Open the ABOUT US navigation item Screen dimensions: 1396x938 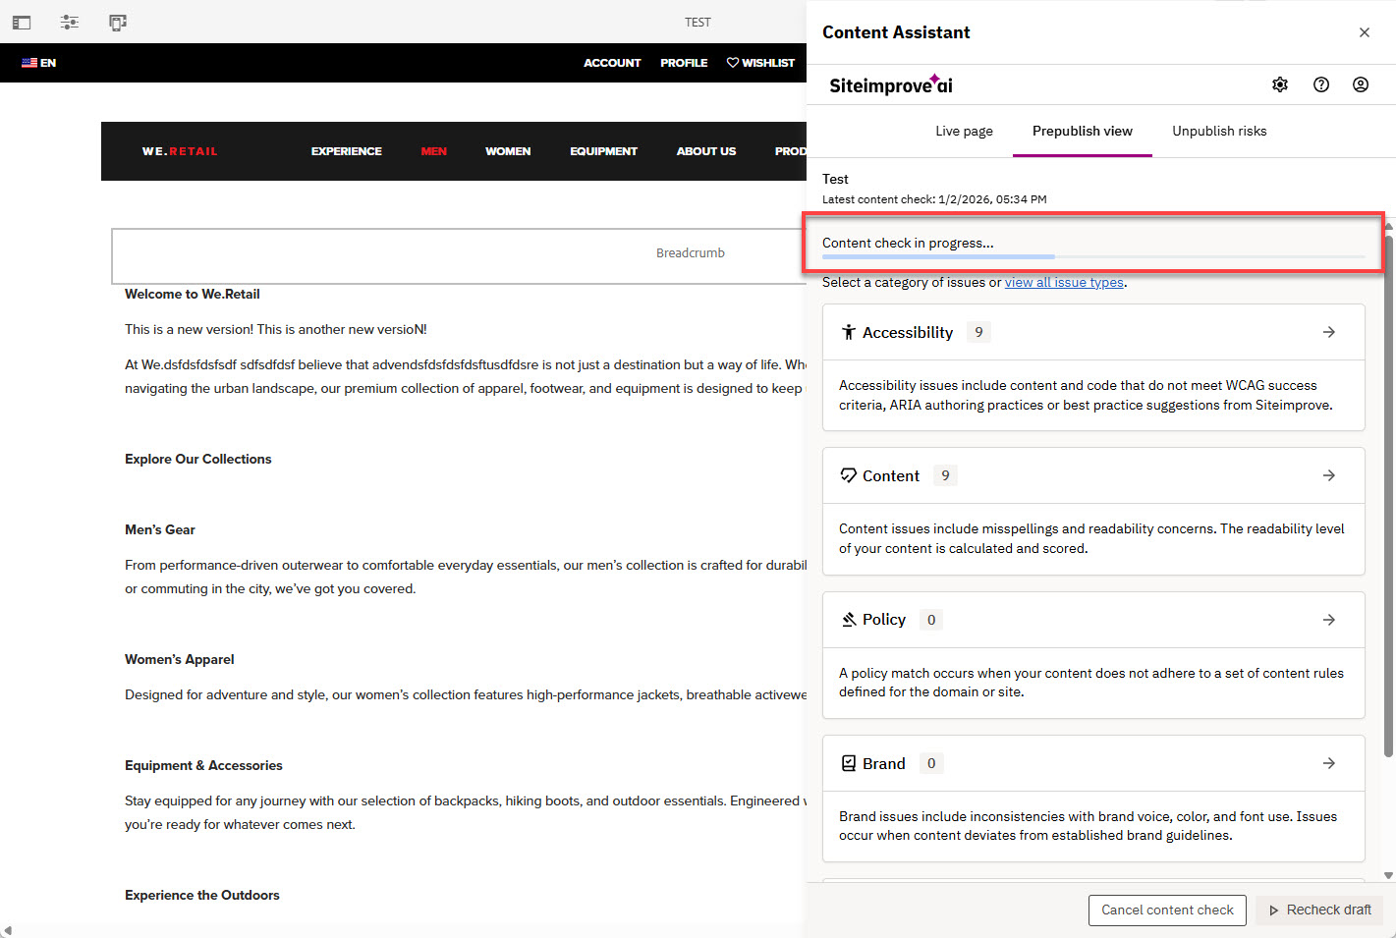tap(706, 151)
